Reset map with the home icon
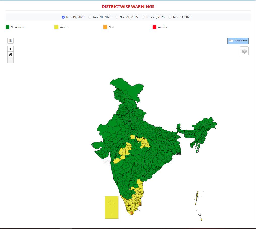Image resolution: width=256 pixels, height=229 pixels. click(x=10, y=54)
